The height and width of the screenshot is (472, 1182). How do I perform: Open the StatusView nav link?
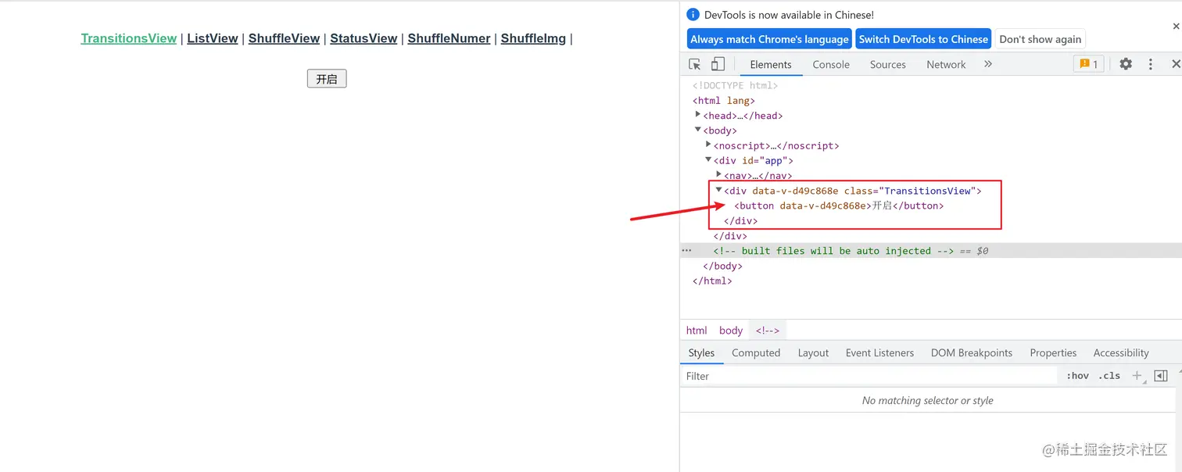pyautogui.click(x=364, y=38)
